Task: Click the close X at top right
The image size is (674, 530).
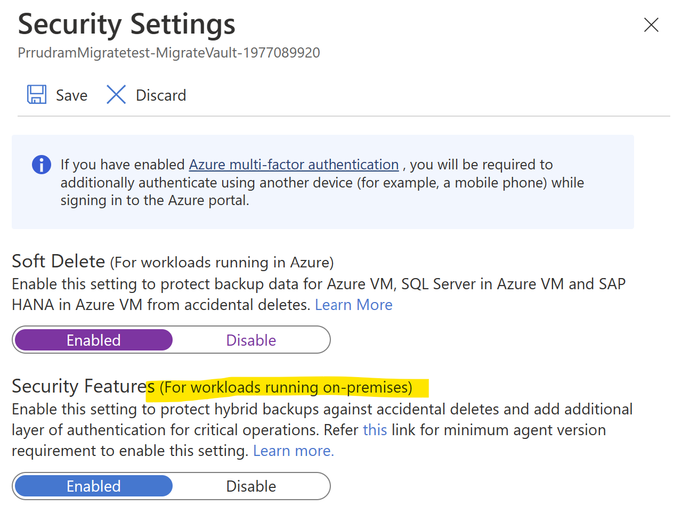Action: (x=651, y=25)
